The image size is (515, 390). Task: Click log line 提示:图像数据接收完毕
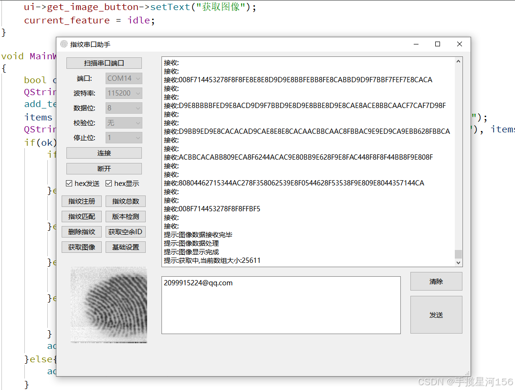click(198, 235)
